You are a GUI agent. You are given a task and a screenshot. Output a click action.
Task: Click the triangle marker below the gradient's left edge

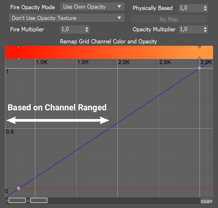coord(18,58)
